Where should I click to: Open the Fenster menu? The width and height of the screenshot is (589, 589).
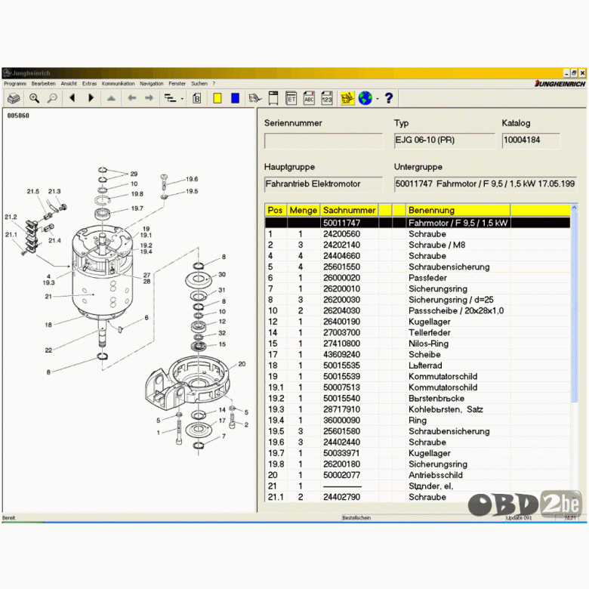[177, 84]
